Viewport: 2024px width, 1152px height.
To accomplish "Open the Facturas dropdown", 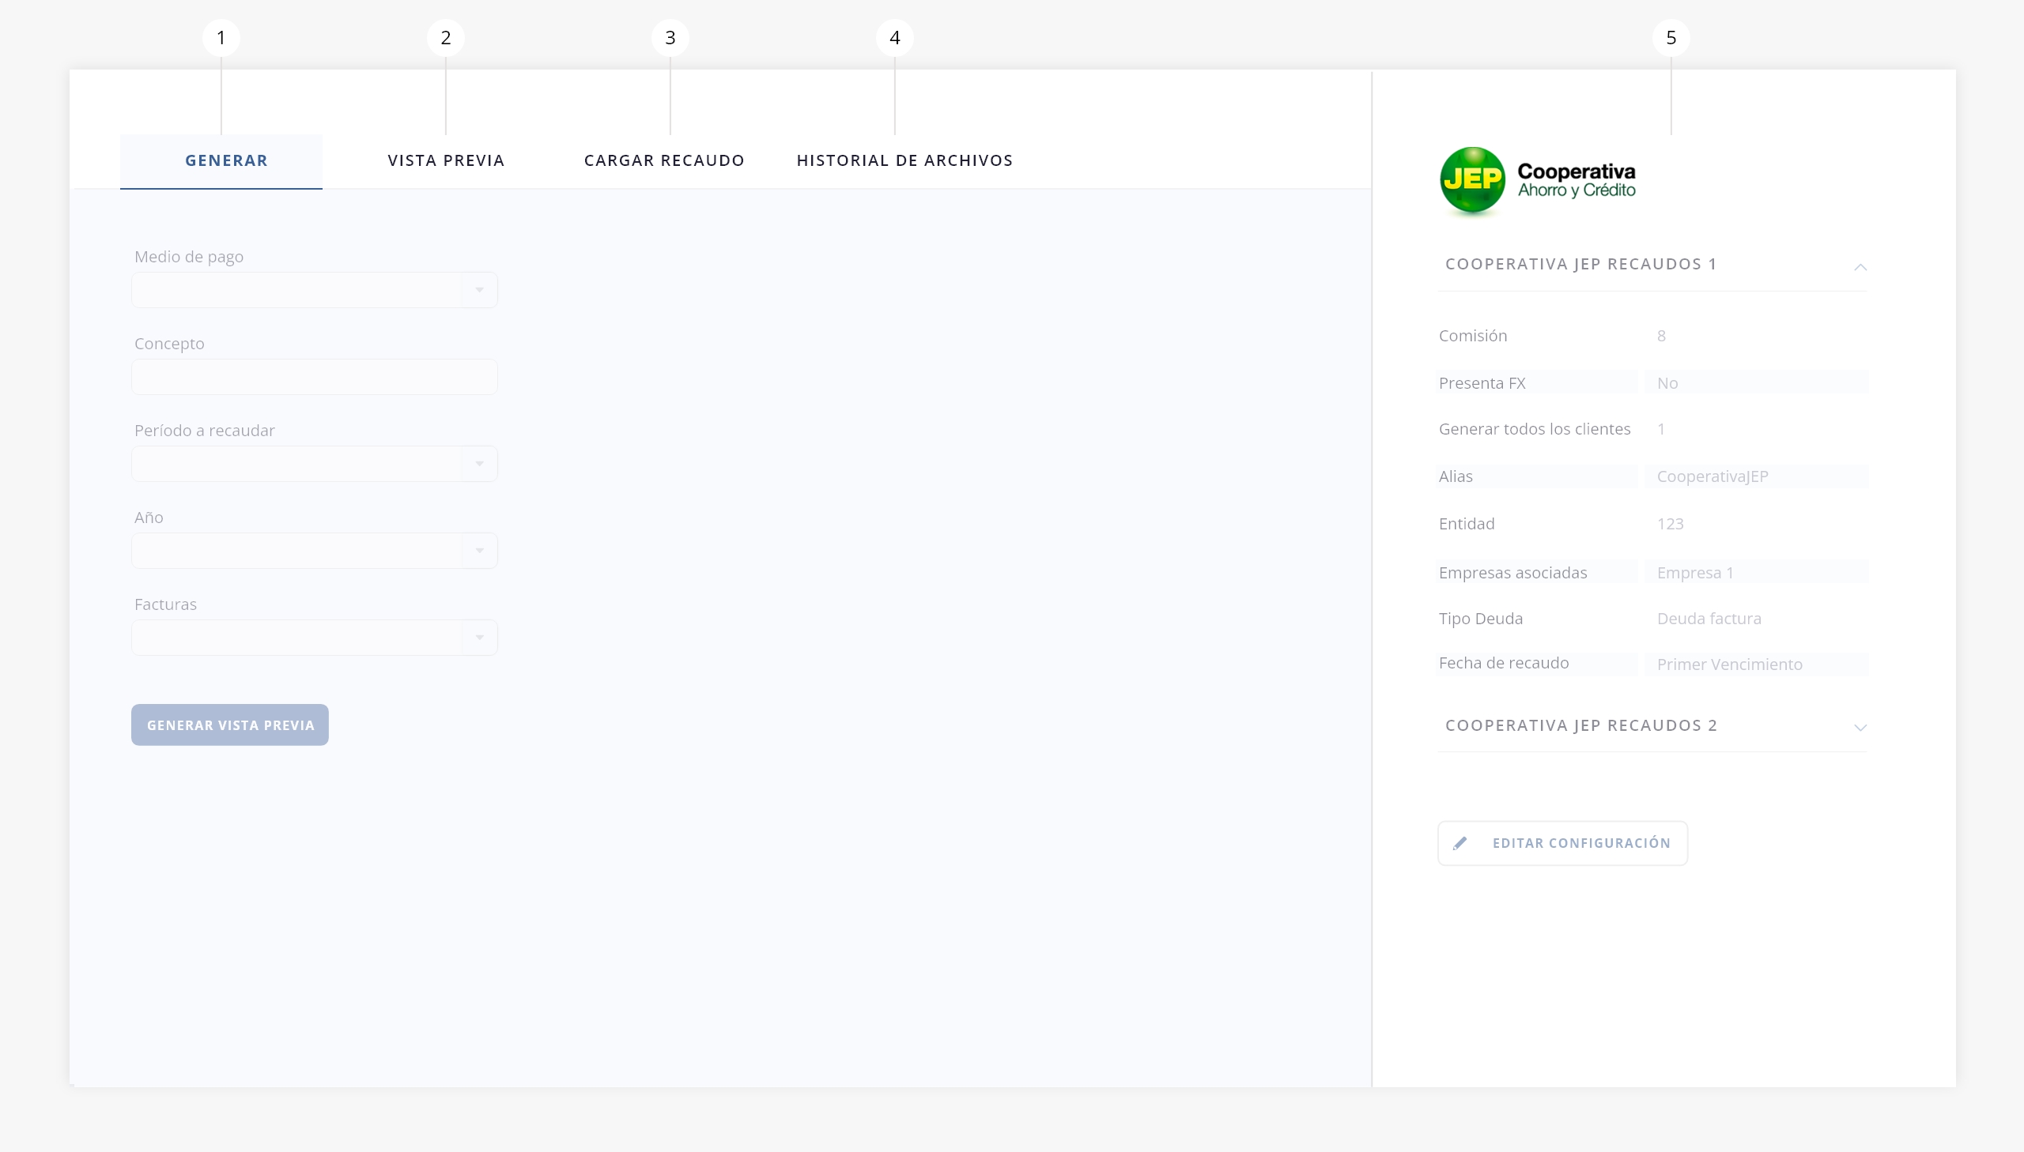I will click(x=314, y=638).
